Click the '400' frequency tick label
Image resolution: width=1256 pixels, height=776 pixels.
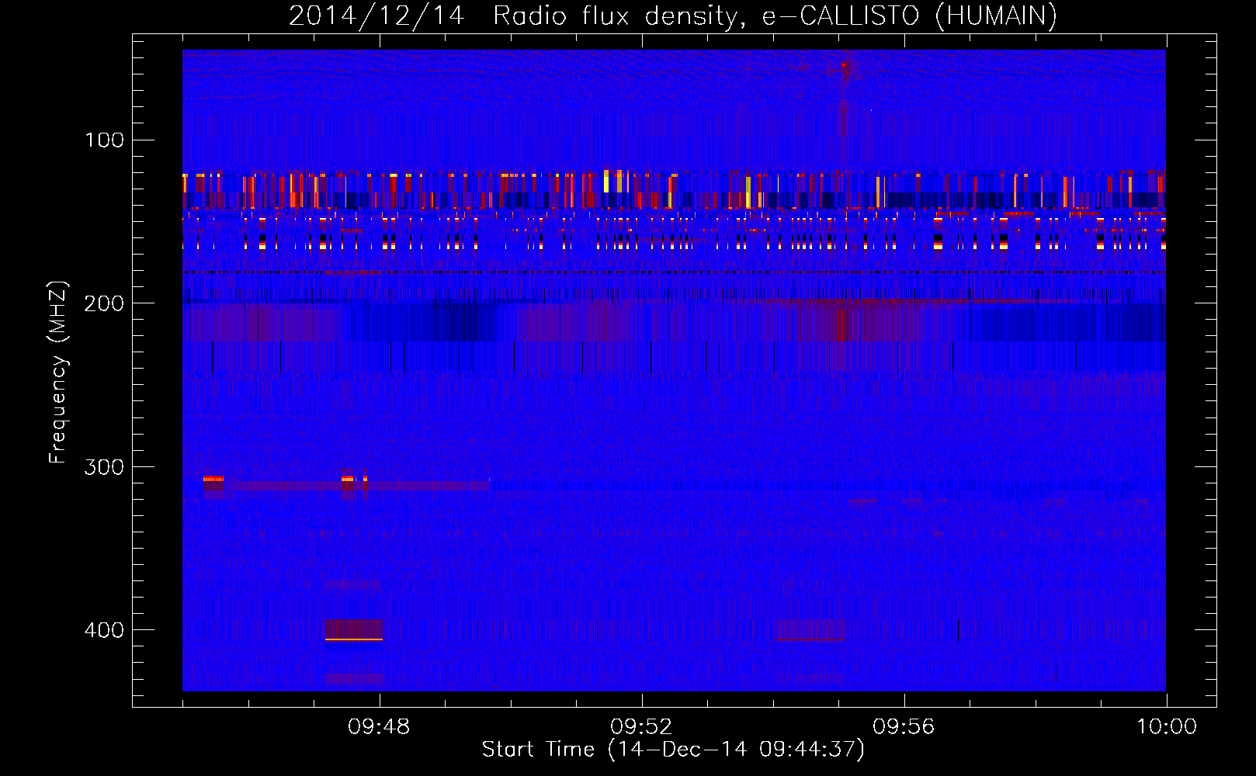(x=105, y=630)
